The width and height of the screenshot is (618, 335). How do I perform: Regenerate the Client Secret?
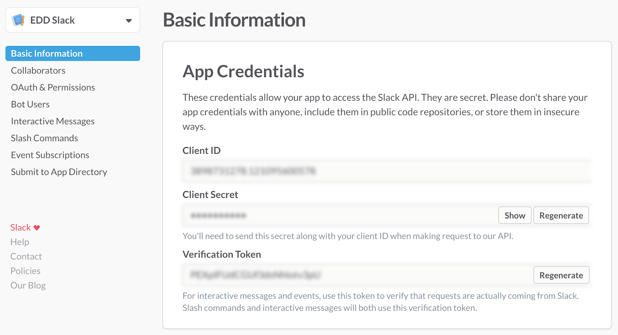pyautogui.click(x=561, y=215)
